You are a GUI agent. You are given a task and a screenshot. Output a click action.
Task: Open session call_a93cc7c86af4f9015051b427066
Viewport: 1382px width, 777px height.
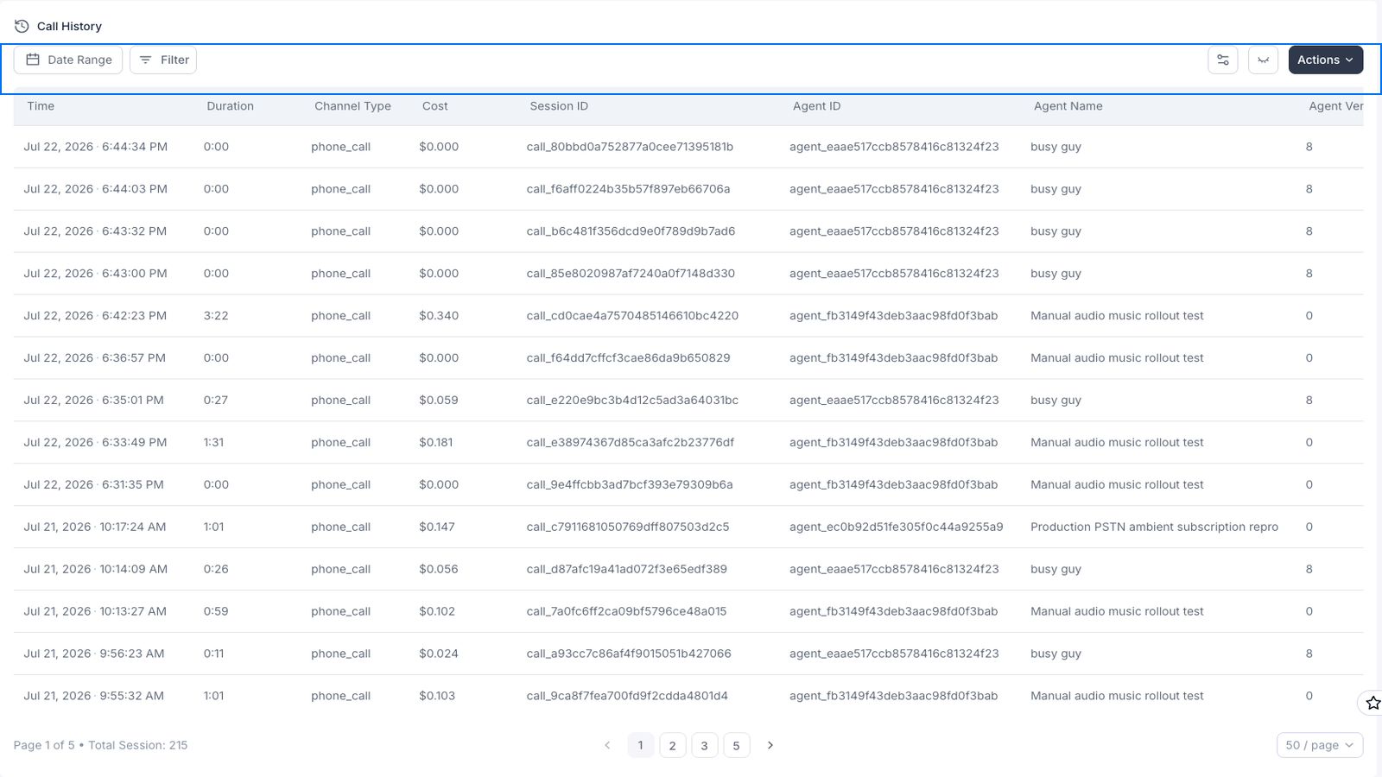point(629,654)
